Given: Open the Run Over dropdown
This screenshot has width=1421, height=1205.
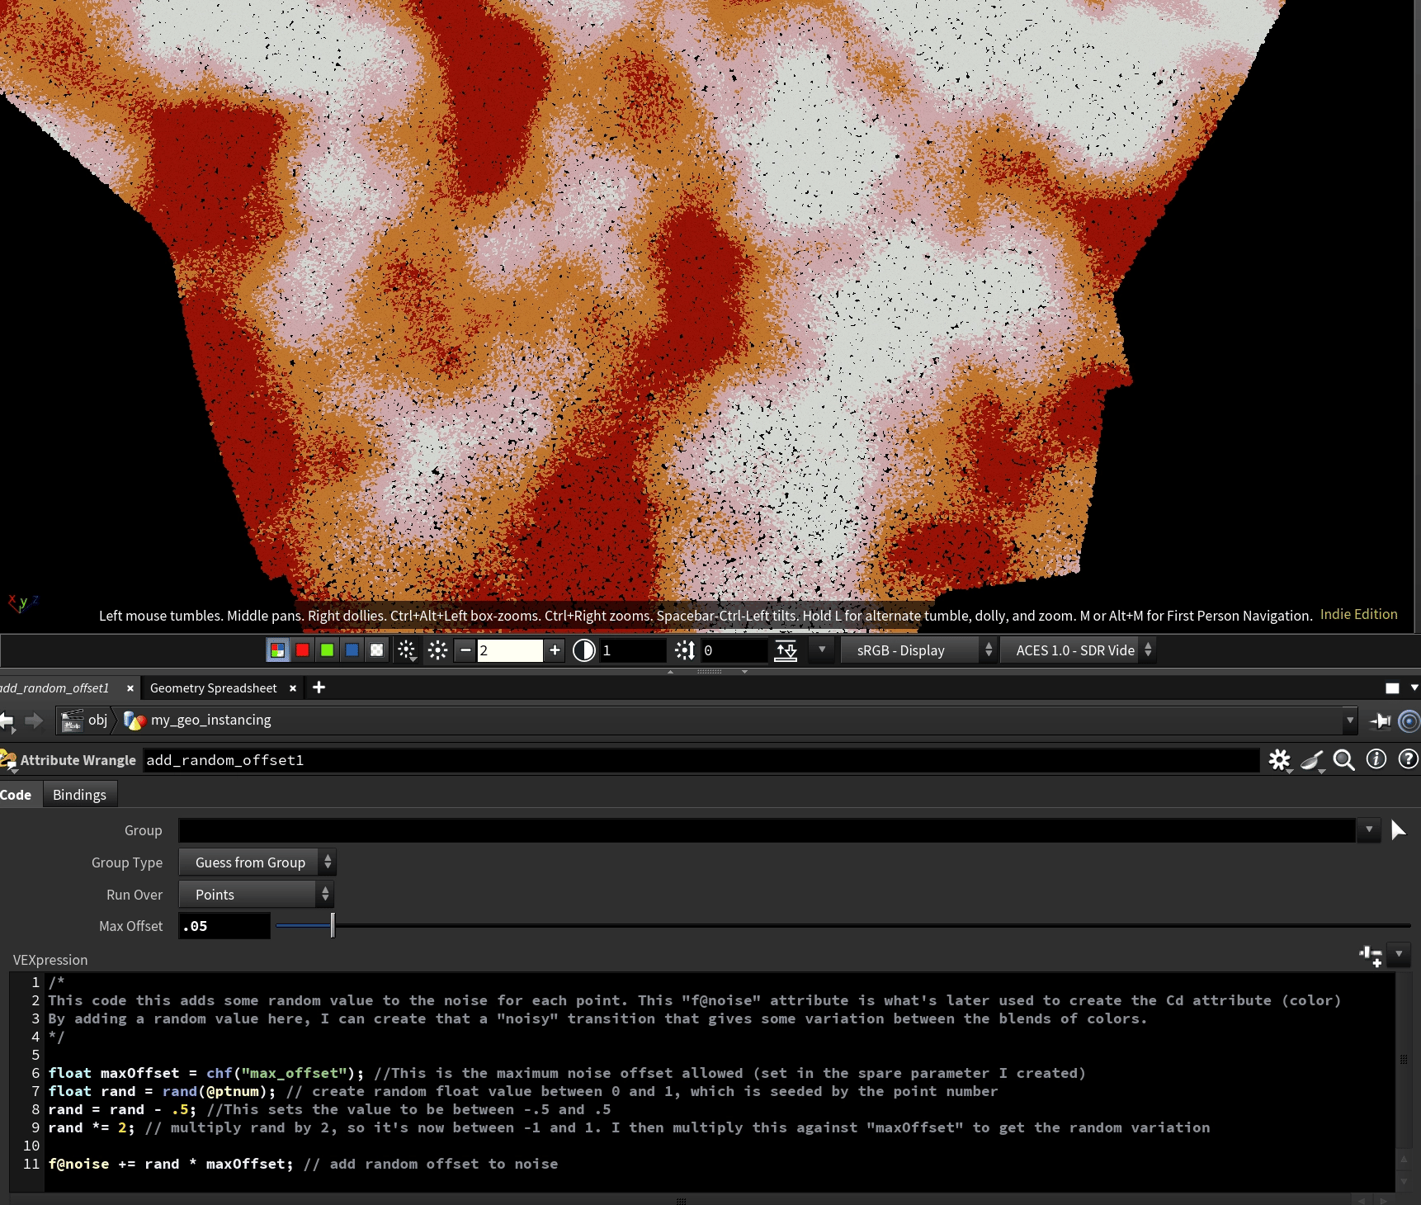Looking at the screenshot, I should pyautogui.click(x=256, y=895).
